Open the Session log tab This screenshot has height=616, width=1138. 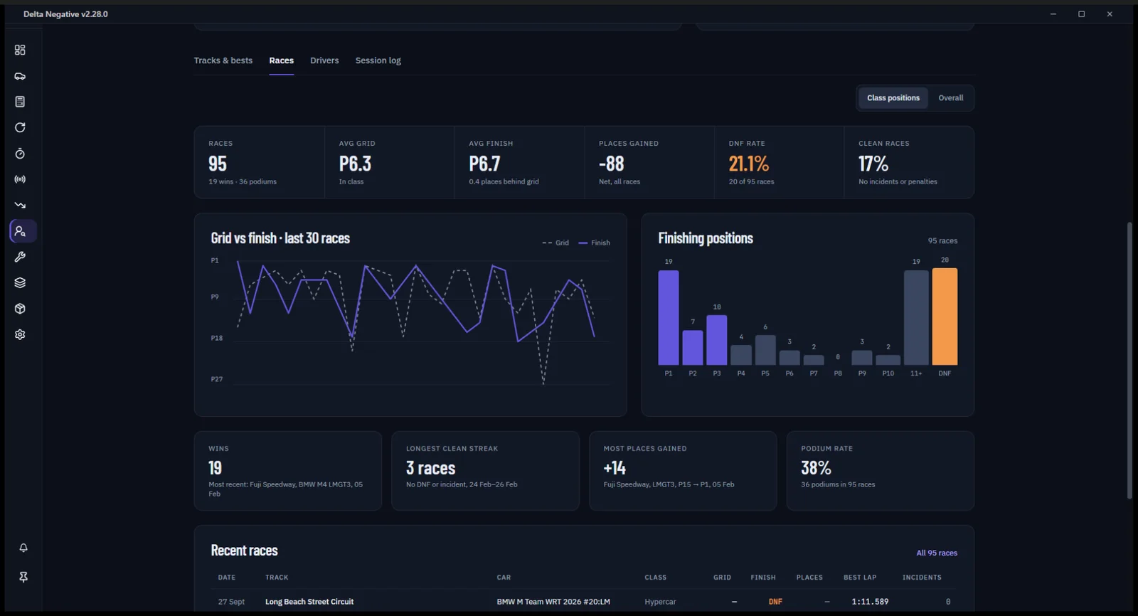pos(378,60)
